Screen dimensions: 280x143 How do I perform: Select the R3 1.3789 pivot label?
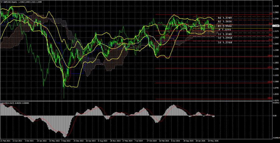pyautogui.click(x=224, y=18)
